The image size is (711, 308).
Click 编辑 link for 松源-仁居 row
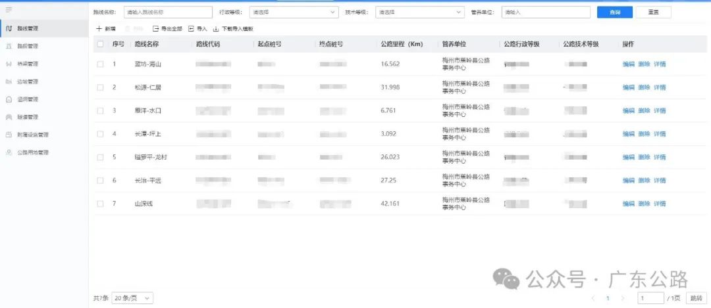pos(629,87)
